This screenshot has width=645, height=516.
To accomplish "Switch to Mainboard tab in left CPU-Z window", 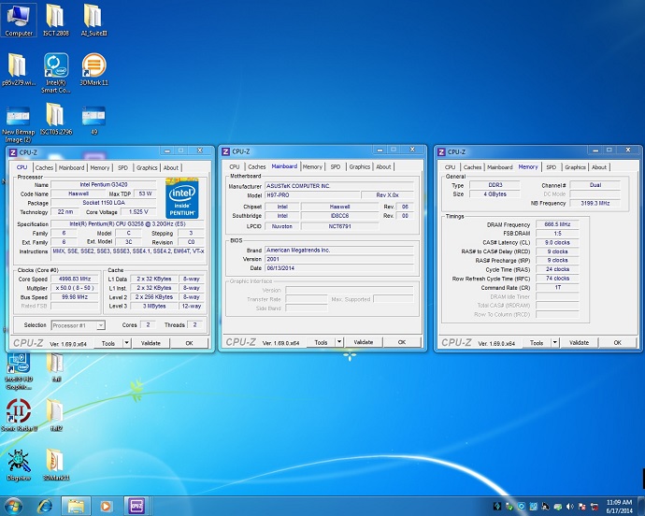I will [72, 168].
